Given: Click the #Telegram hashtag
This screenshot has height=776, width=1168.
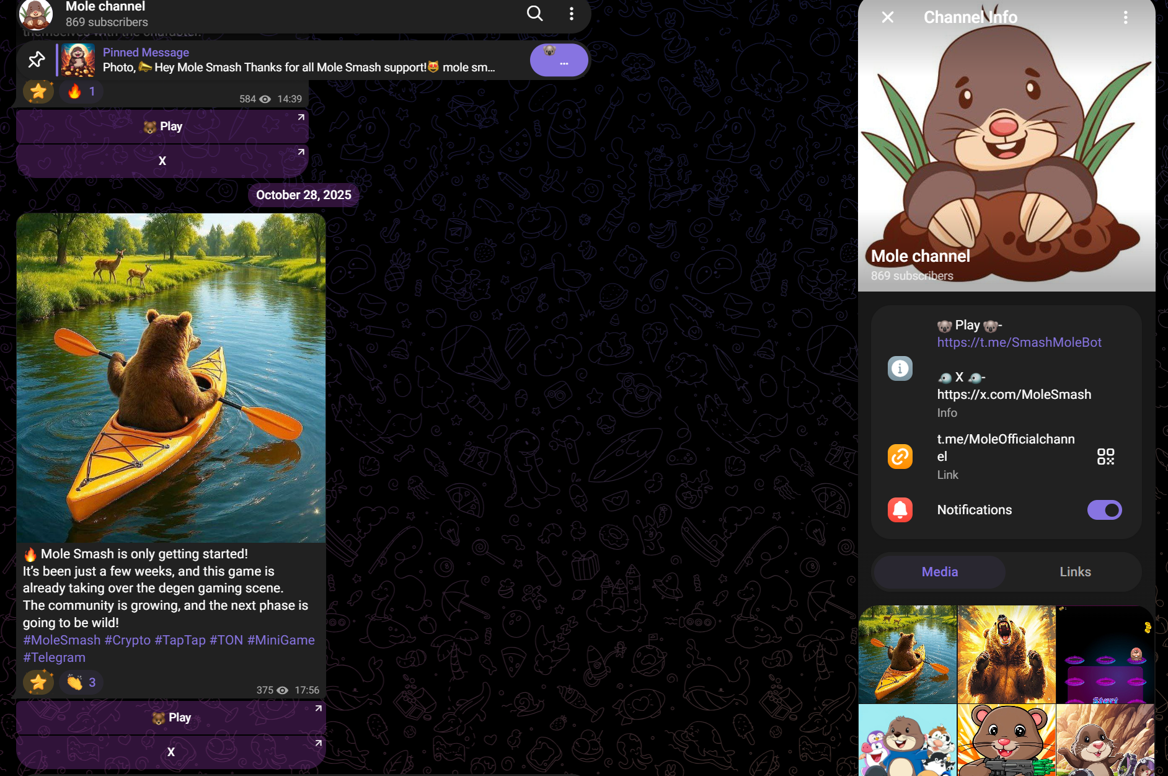Looking at the screenshot, I should coord(54,658).
